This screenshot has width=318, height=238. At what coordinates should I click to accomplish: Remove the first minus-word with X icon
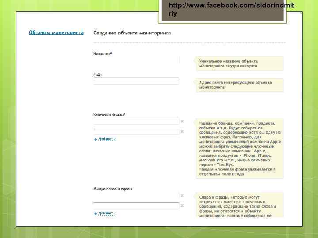182,195
